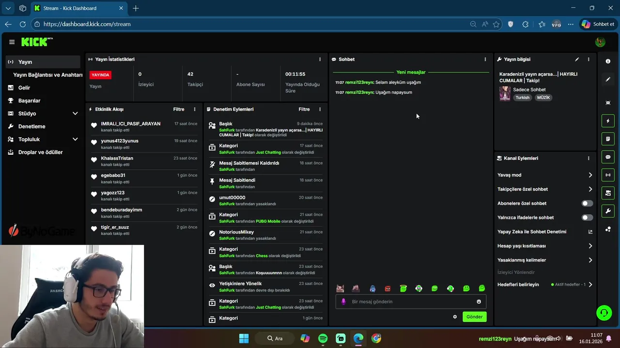Open the Etkinlik Akışı three-dot menu
The image size is (620, 348).
(x=195, y=109)
